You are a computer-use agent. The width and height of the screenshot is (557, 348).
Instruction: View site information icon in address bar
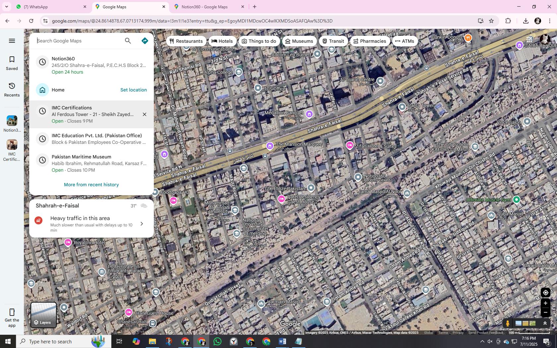pyautogui.click(x=45, y=21)
